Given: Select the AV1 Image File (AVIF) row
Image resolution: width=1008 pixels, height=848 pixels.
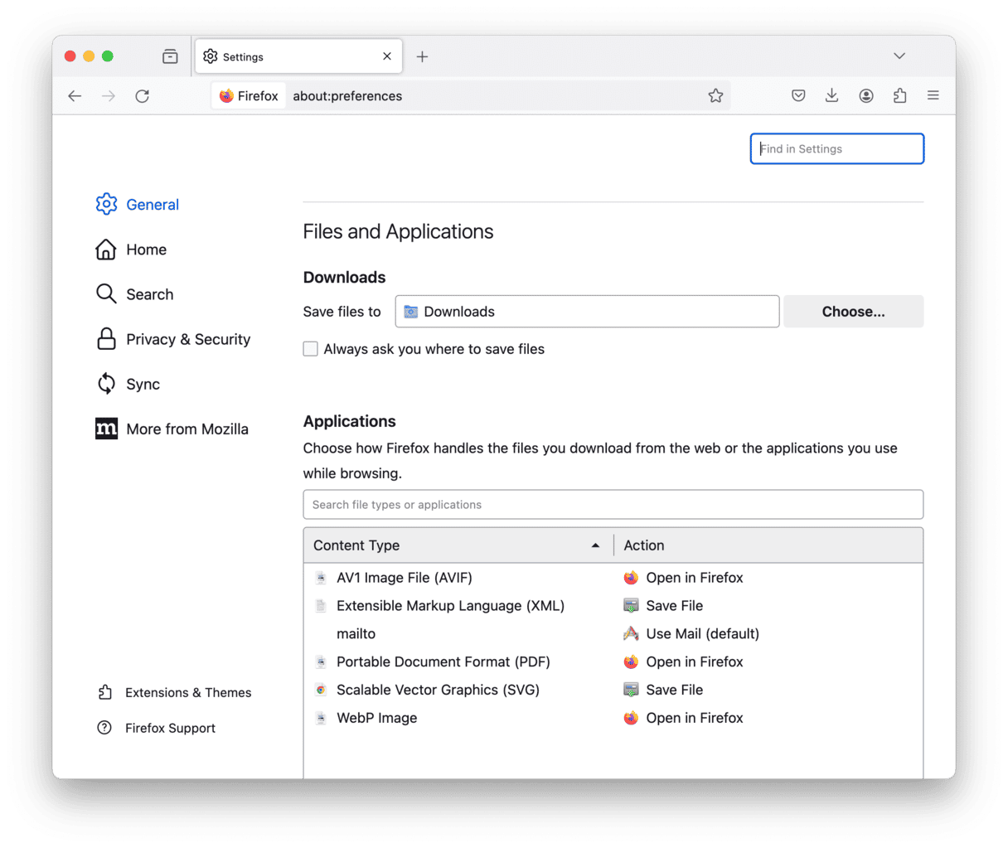Looking at the screenshot, I should [x=613, y=578].
